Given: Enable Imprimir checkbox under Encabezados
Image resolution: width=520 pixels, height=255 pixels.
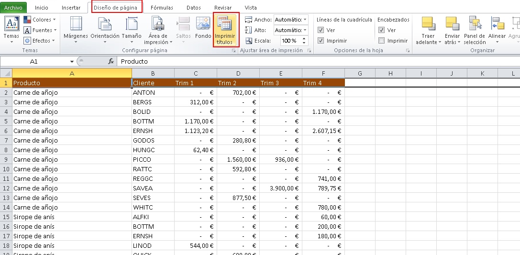Looking at the screenshot, I should 381,41.
